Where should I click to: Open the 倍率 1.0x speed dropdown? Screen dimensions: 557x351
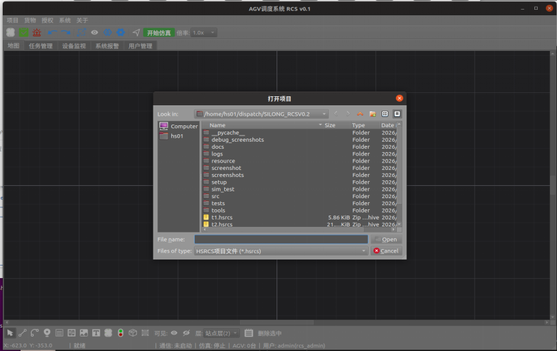[204, 33]
